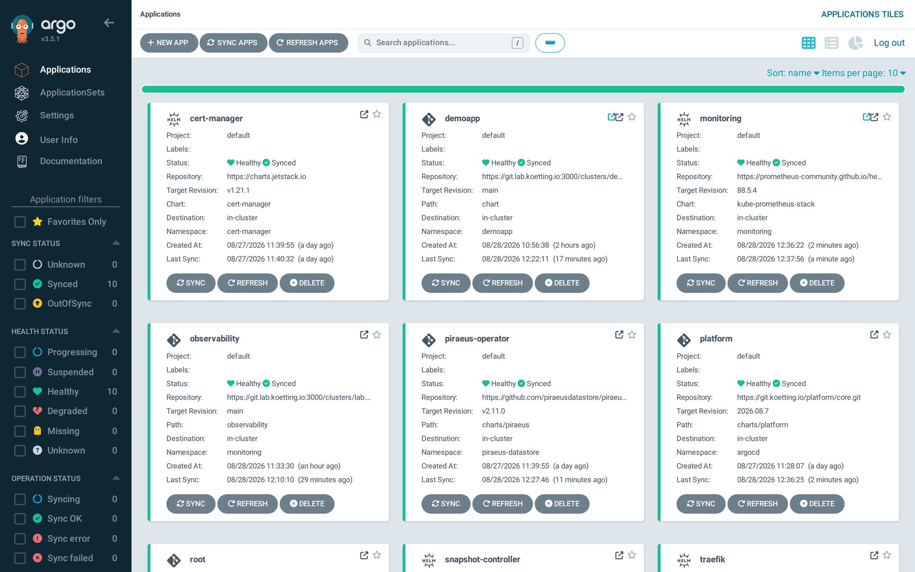
Task: Switch to tiles grid view icon
Action: [x=808, y=43]
